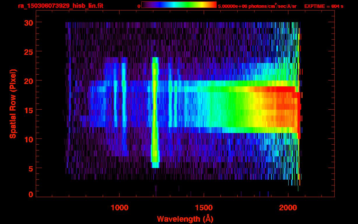
Task: Click the 5.00000e+06 photons/cm²/sec/A/sr label
Action: 257,6
